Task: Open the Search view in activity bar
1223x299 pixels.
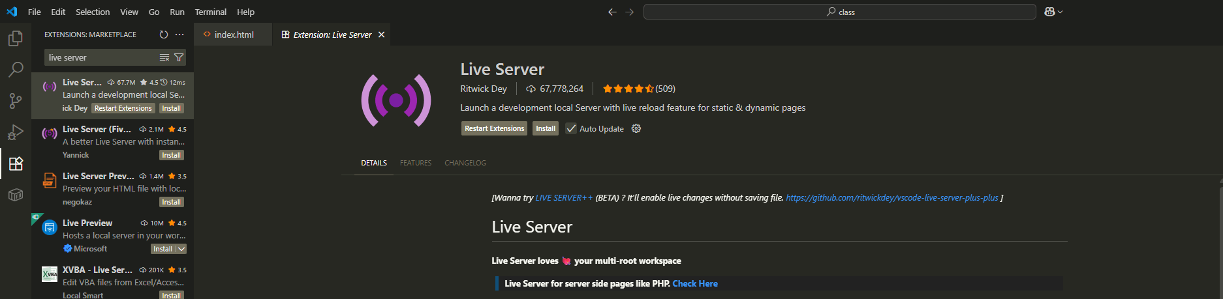Action: pyautogui.click(x=15, y=70)
